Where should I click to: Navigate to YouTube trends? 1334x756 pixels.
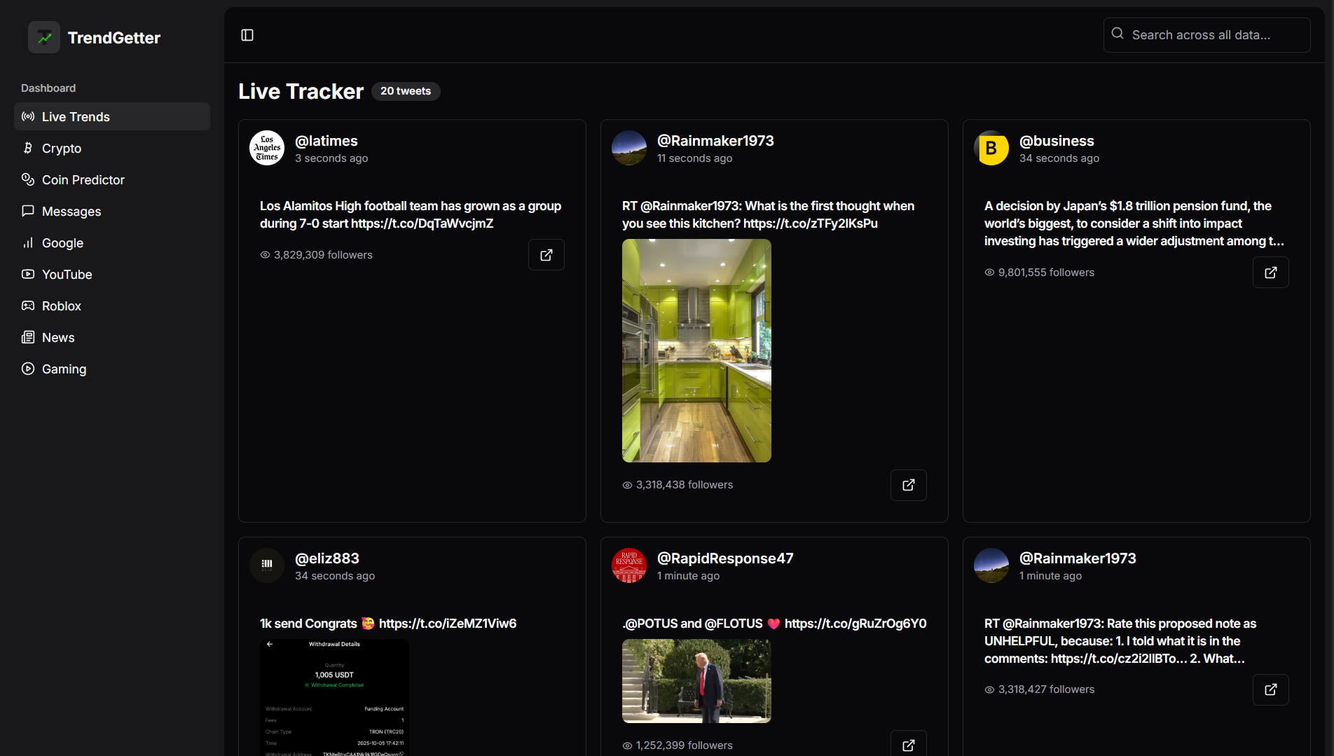coord(67,275)
